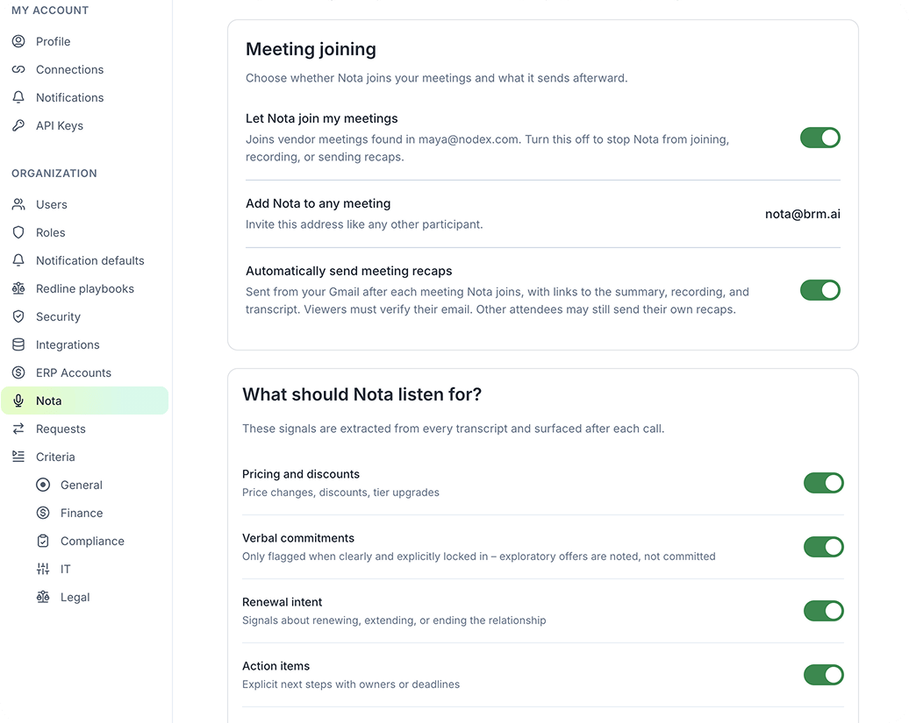The image size is (909, 723).
Task: Click the Notifications bell icon
Action: point(18,97)
